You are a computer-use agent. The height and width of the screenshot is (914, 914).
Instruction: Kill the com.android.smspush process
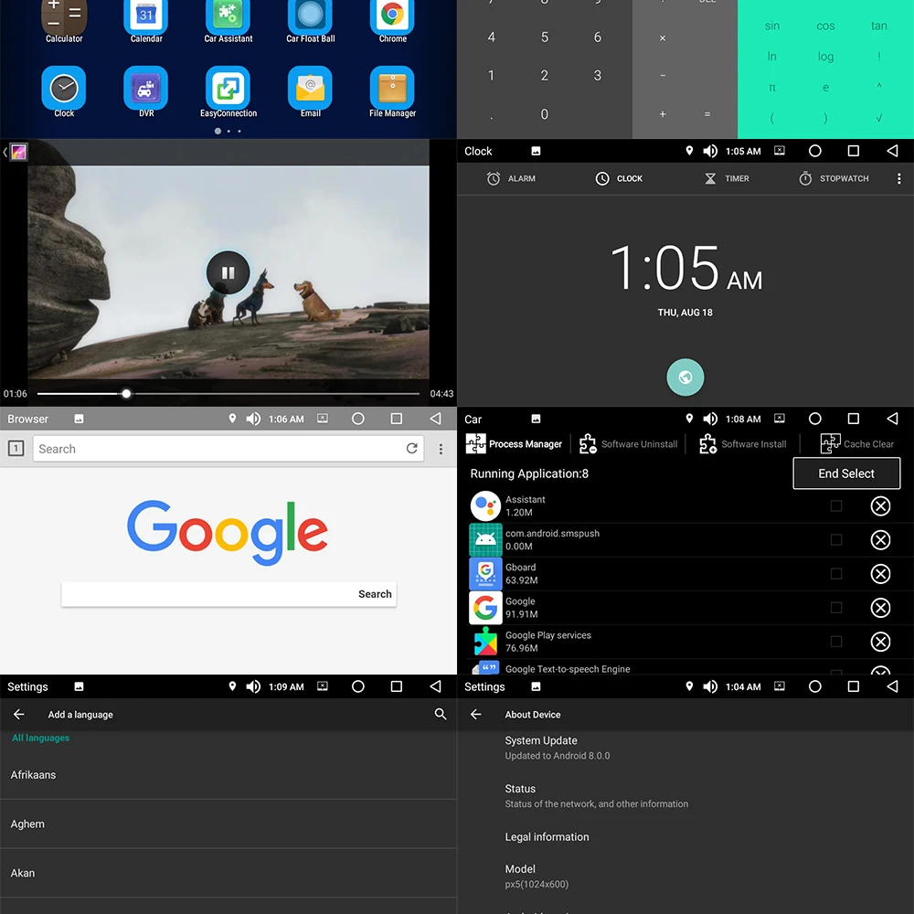point(880,540)
